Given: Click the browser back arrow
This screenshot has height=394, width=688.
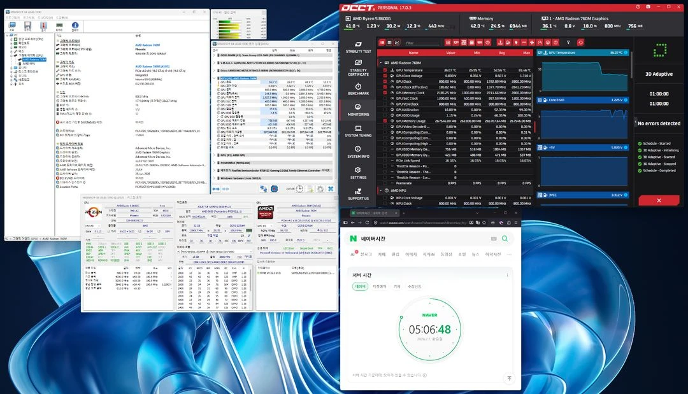Looking at the screenshot, I should pyautogui.click(x=352, y=223).
